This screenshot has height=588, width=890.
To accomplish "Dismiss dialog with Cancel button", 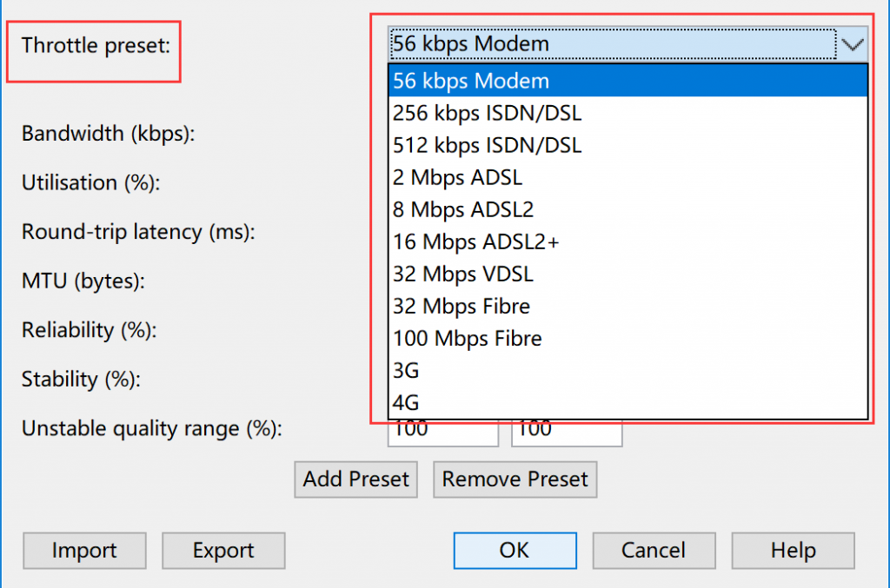I will point(654,551).
